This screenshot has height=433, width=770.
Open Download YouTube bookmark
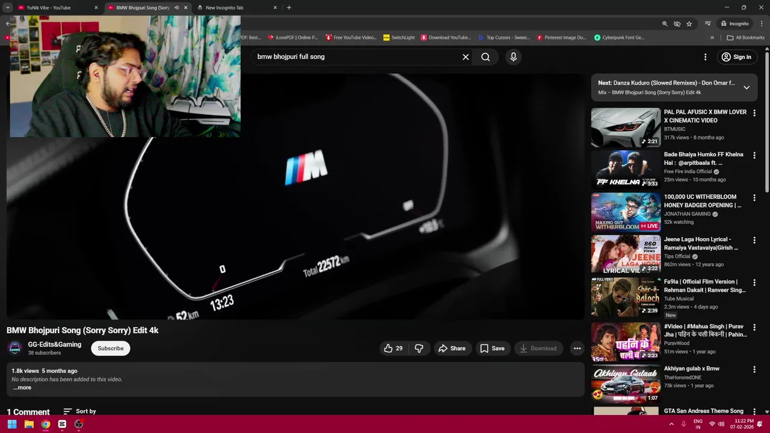(x=446, y=37)
